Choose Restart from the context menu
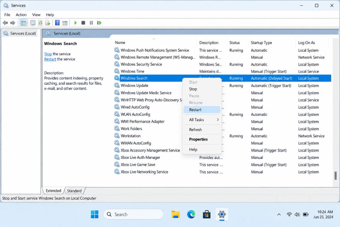This screenshot has height=227, width=340. (202, 110)
